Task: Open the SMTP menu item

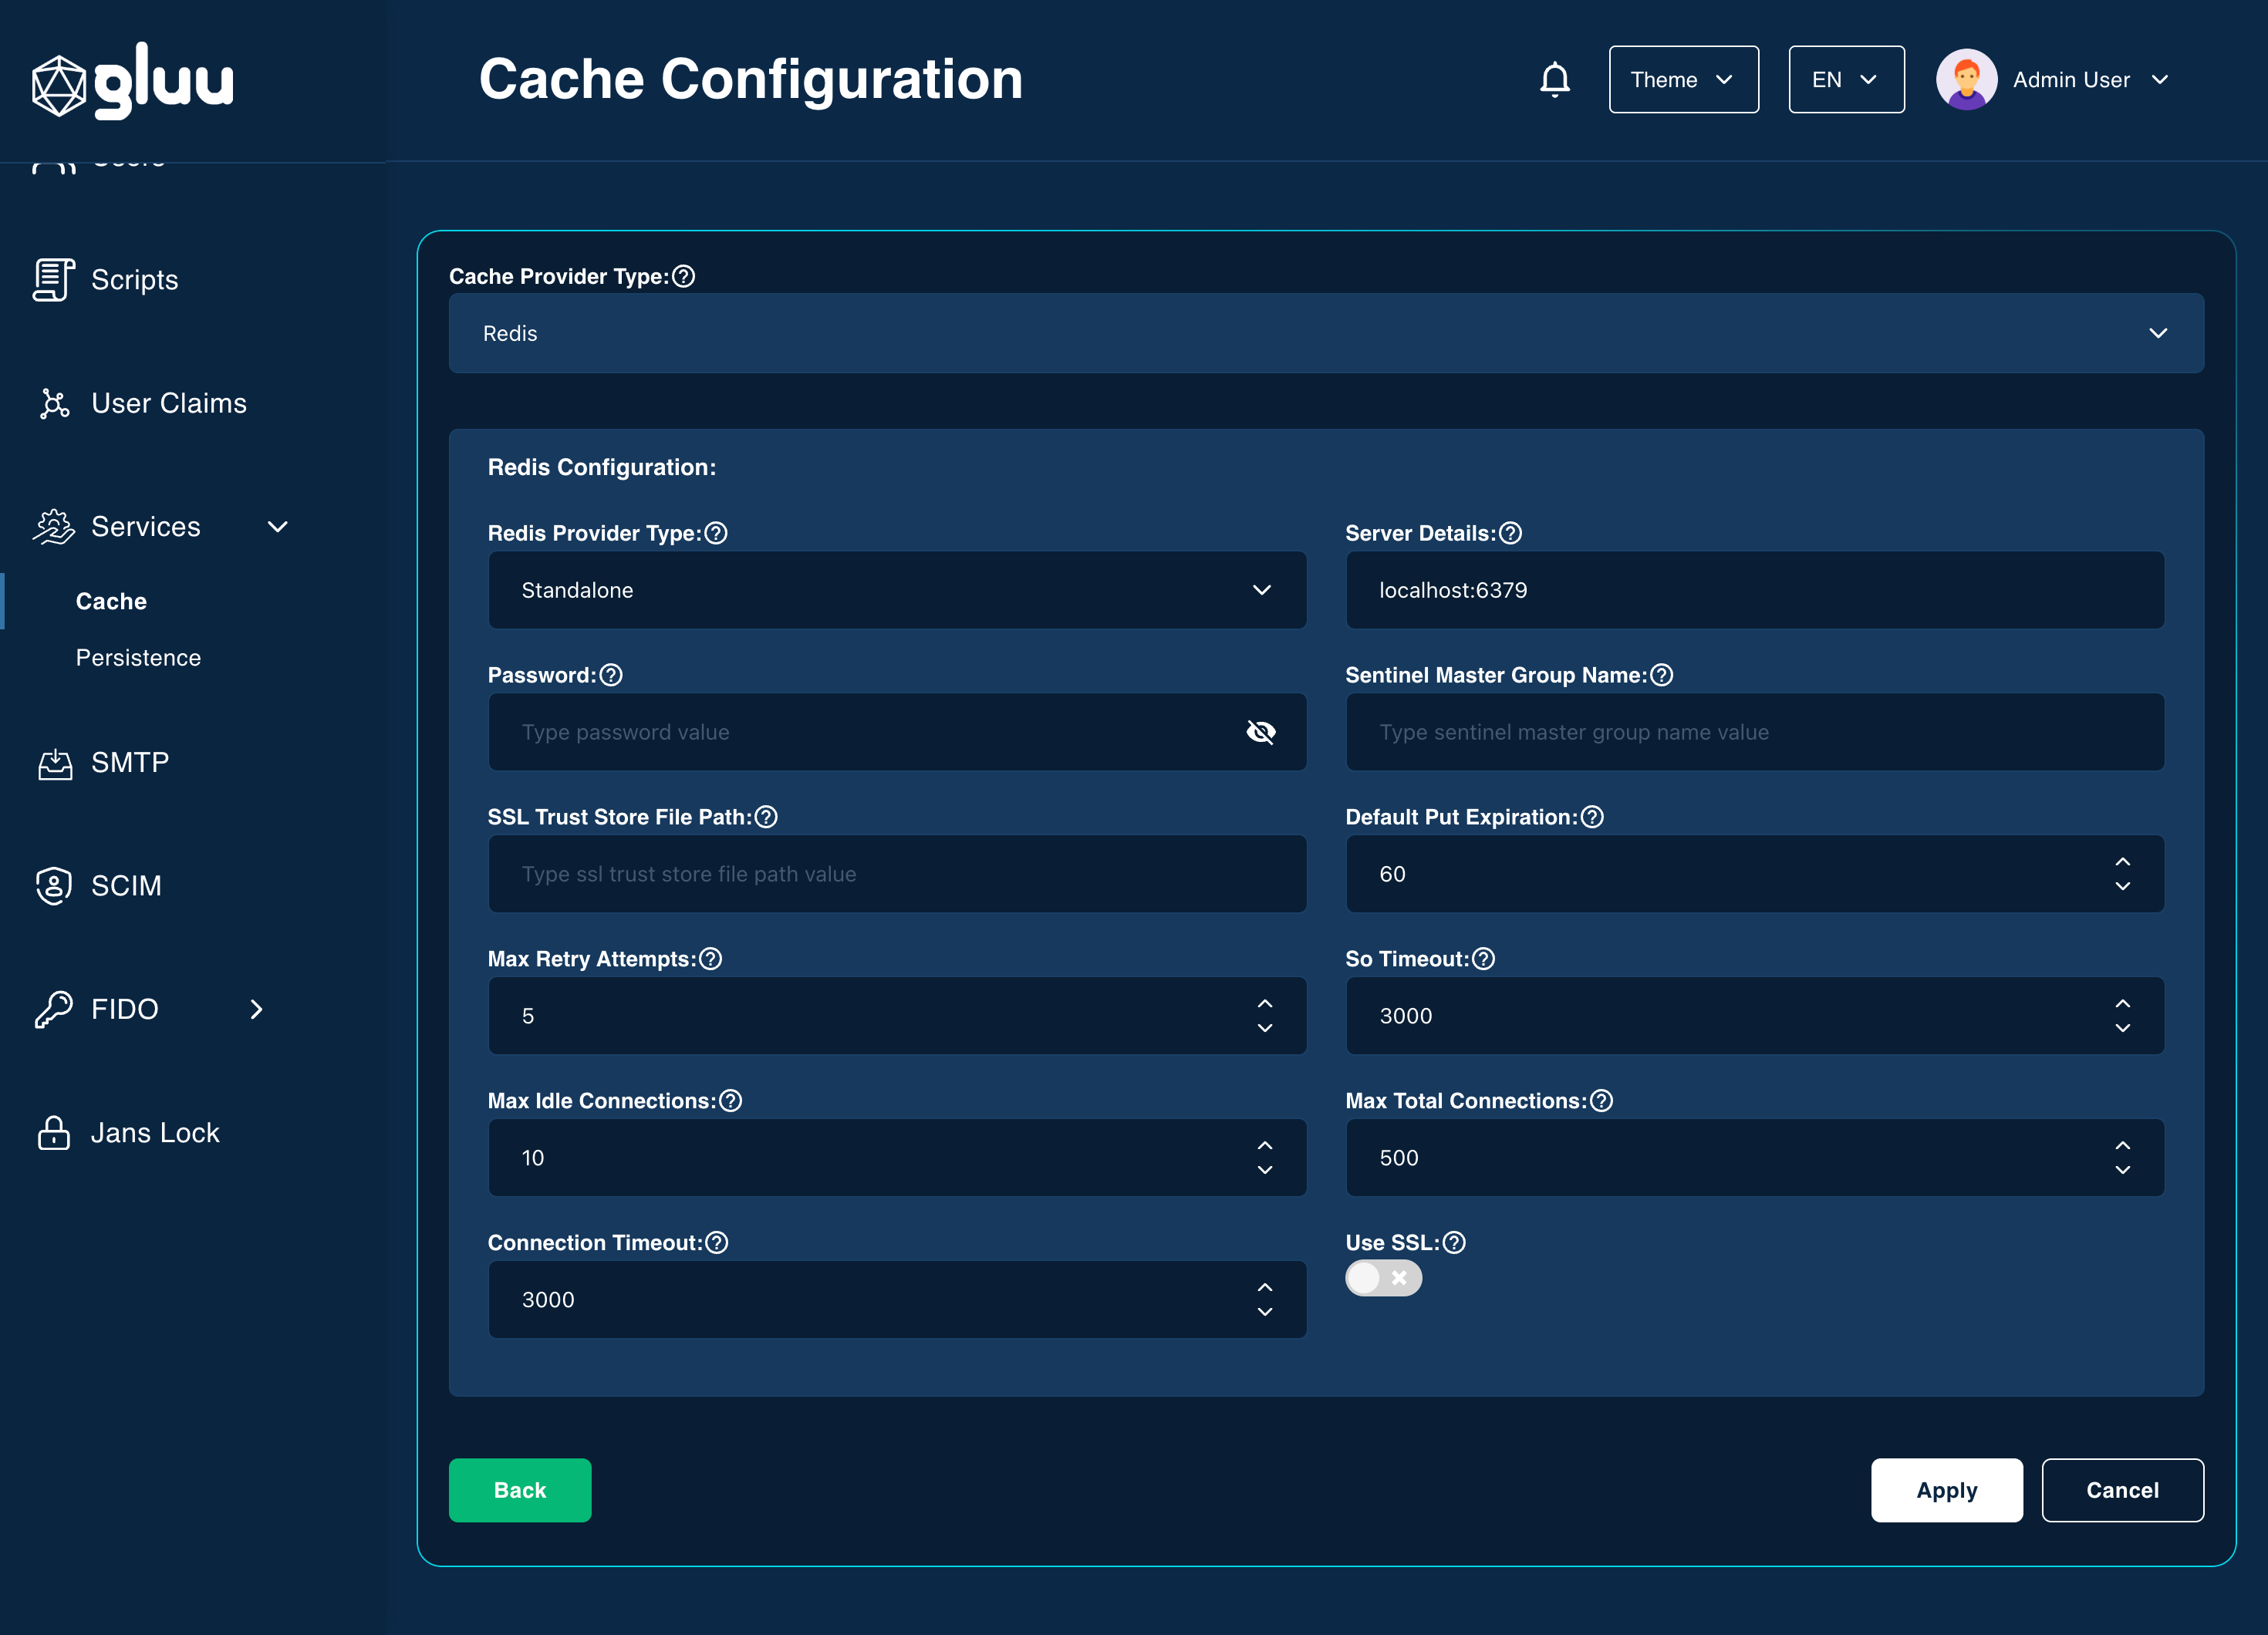Action: (x=130, y=763)
